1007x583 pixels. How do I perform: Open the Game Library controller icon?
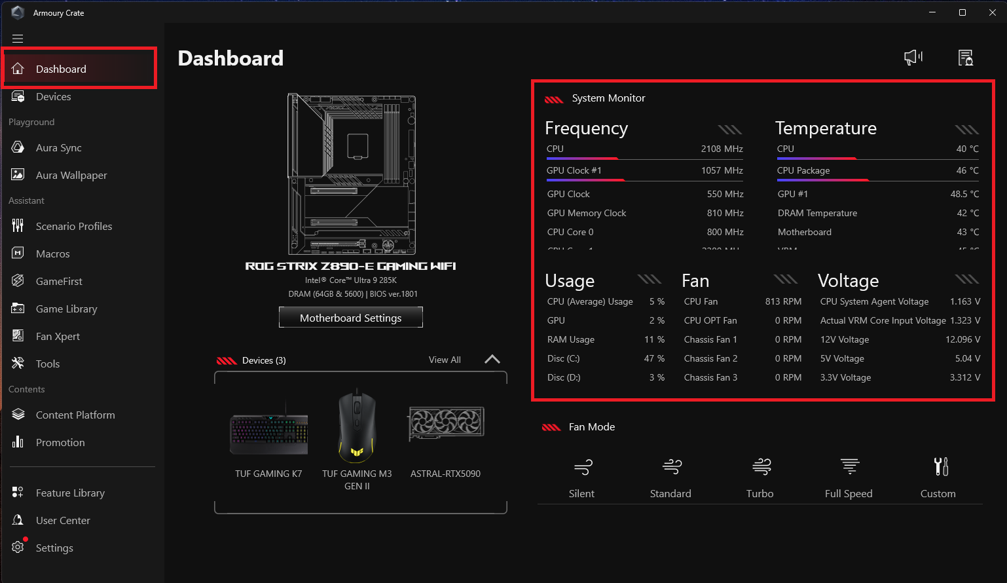pos(18,309)
